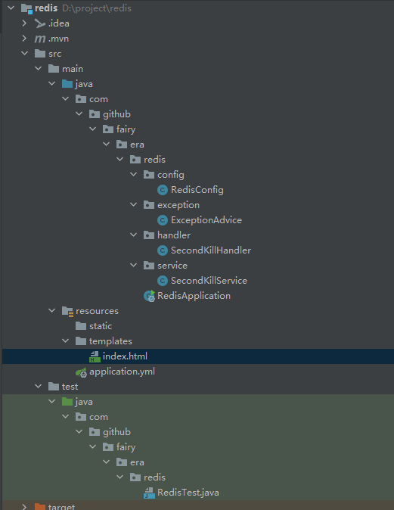The image size is (394, 510).
Task: Expand the .mvn folder
Action: 24,39
